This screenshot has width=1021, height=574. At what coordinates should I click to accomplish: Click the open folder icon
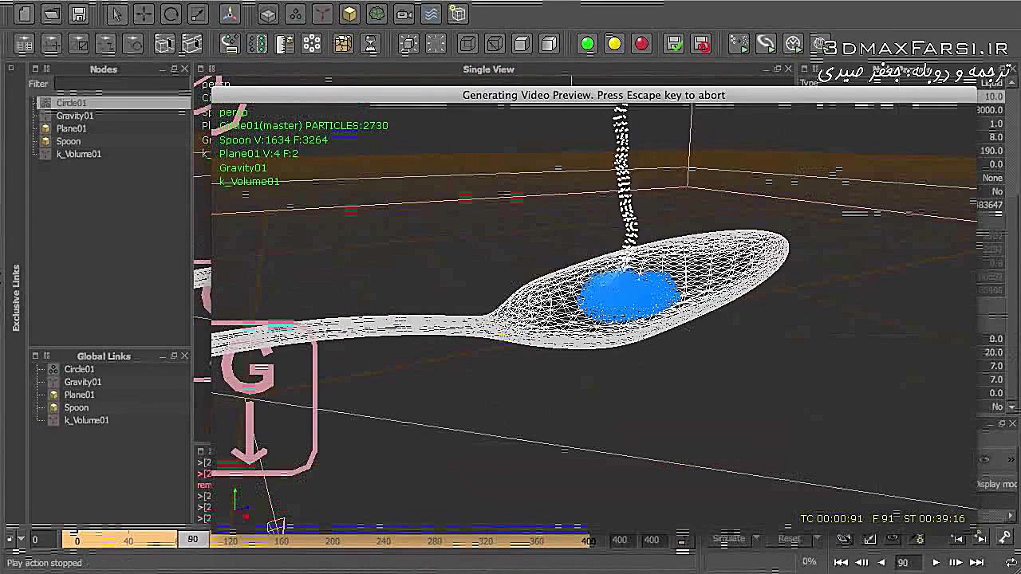(x=51, y=14)
